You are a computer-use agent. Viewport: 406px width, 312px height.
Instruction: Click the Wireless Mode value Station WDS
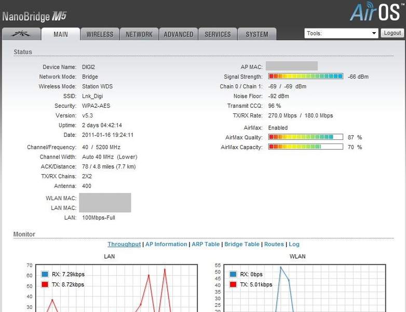98,86
